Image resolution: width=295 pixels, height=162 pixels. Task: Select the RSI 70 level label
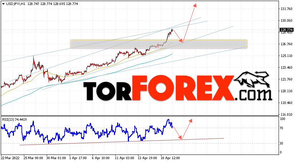click(281, 128)
